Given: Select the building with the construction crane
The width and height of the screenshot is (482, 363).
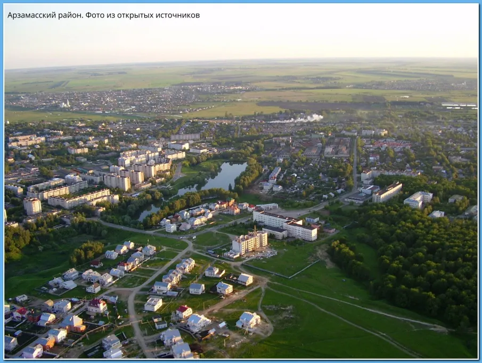Looking at the screenshot, I should 249,242.
